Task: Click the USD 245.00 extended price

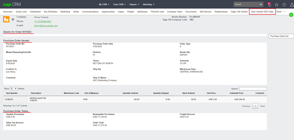Action: tap(239, 100)
